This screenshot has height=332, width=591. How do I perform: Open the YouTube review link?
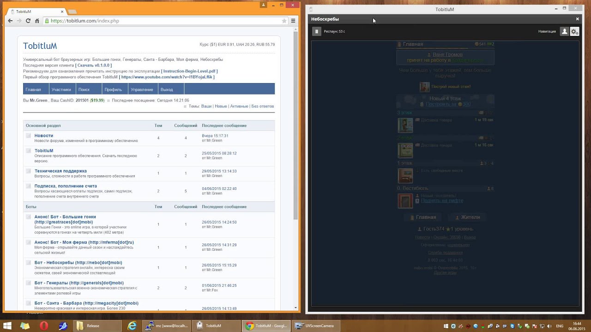coord(167,77)
